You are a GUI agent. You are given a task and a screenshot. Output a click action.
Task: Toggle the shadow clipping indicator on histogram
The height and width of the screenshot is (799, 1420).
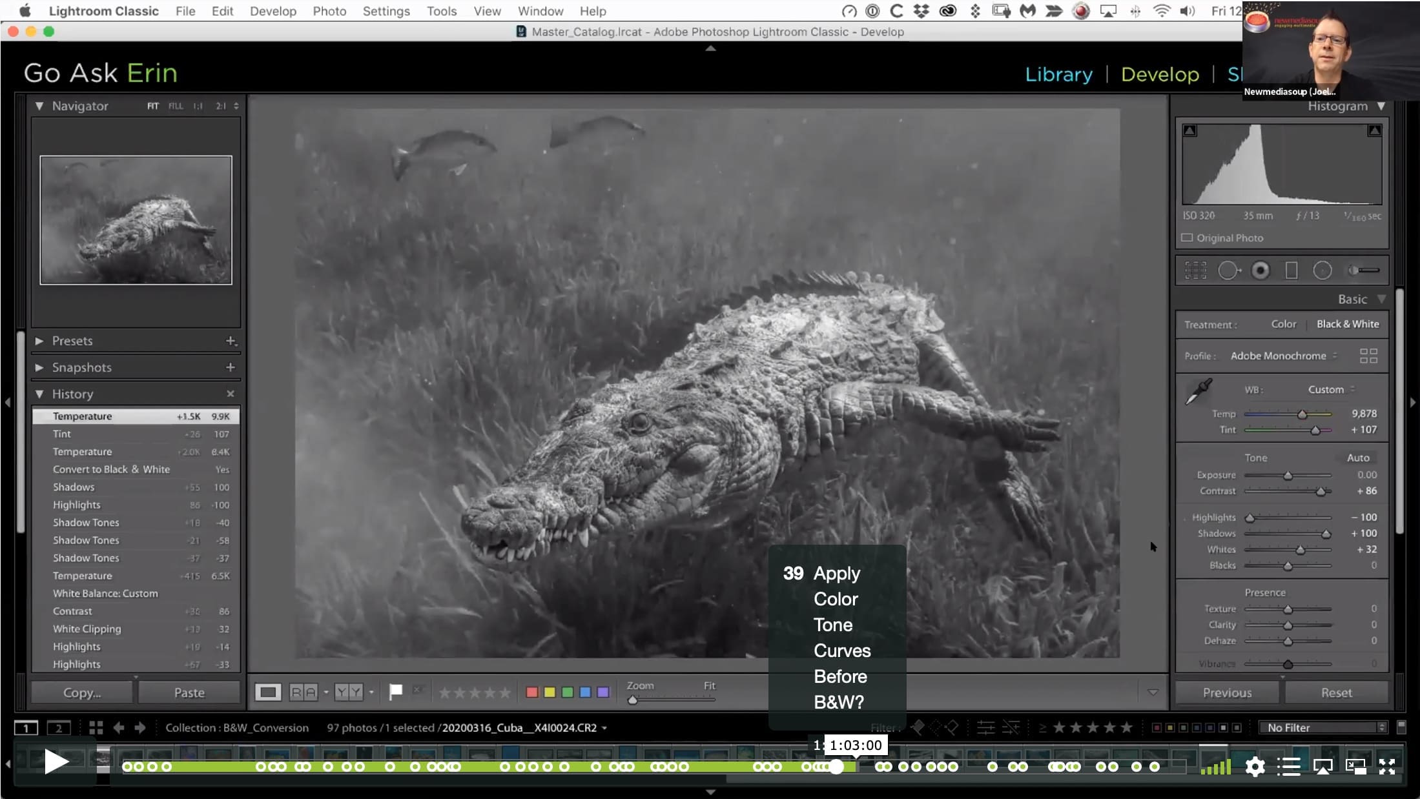1189,130
